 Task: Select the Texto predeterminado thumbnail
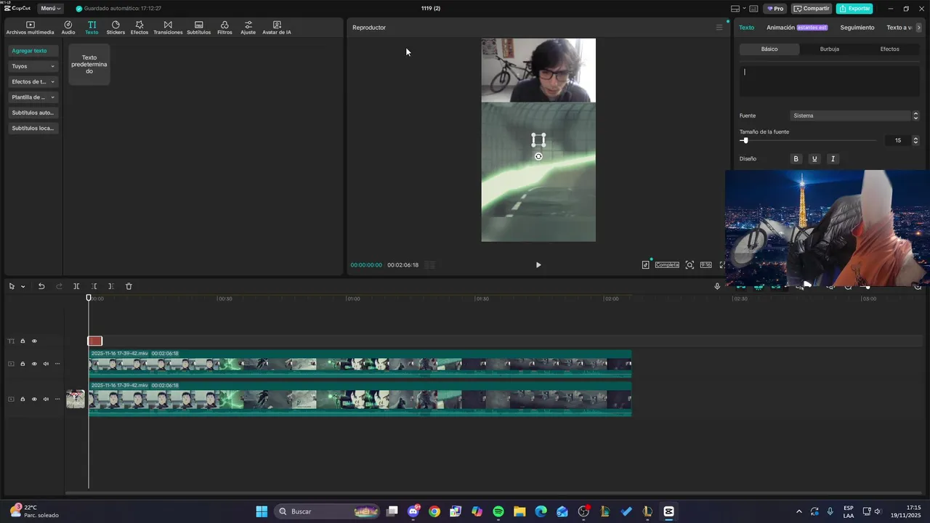pyautogui.click(x=89, y=64)
